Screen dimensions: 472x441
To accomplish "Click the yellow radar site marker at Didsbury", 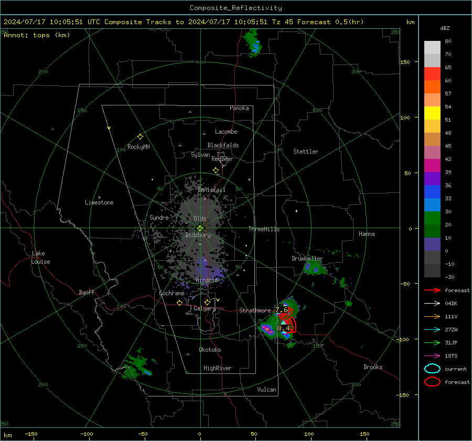I will (x=200, y=229).
